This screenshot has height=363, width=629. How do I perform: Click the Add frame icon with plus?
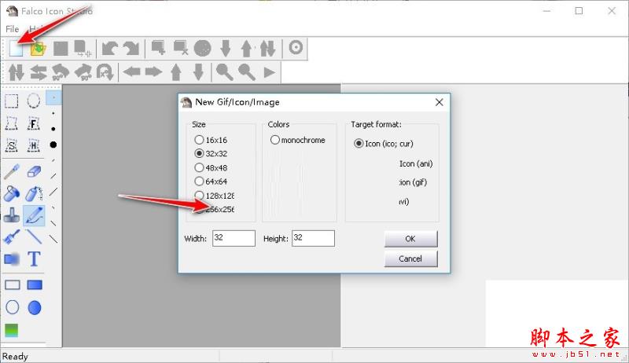click(158, 48)
